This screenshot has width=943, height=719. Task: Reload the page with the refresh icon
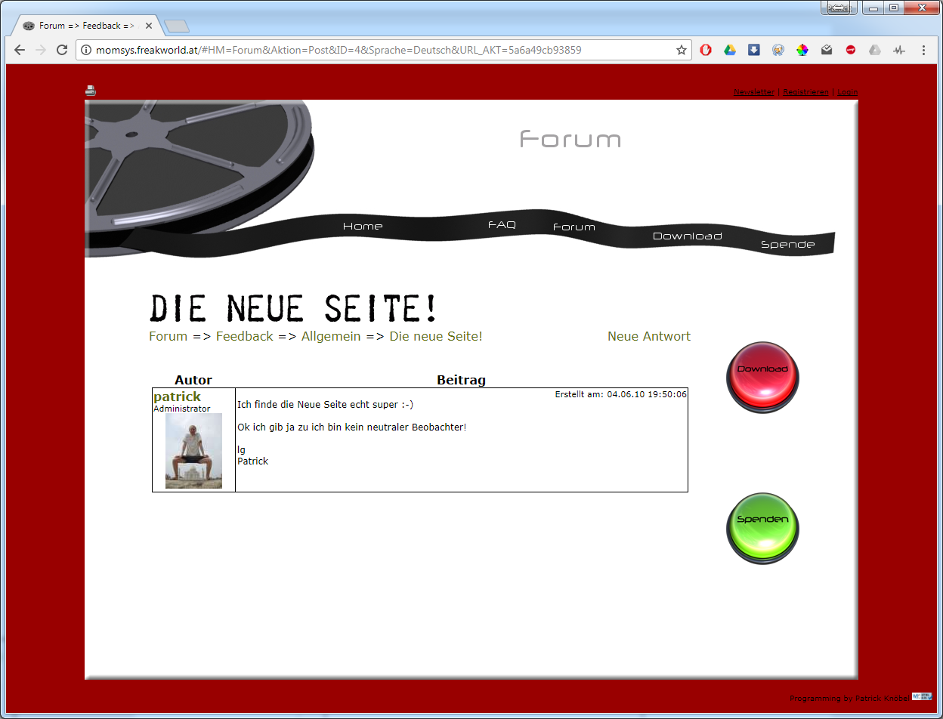[62, 50]
